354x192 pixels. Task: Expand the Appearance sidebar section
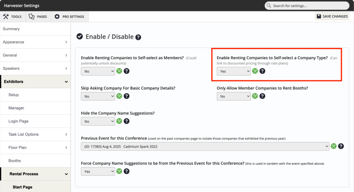point(35,42)
